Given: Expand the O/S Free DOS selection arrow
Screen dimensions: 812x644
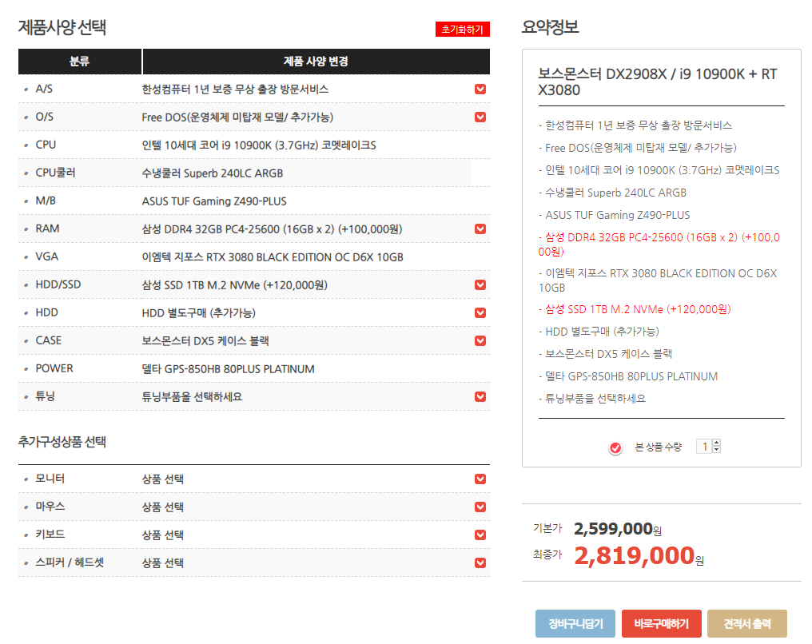Looking at the screenshot, I should tap(480, 117).
